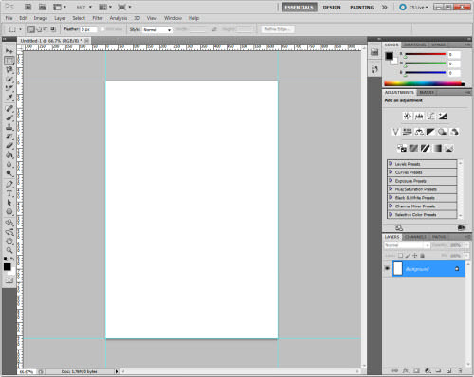Toggle Lock all in Layers panel

pos(422,256)
